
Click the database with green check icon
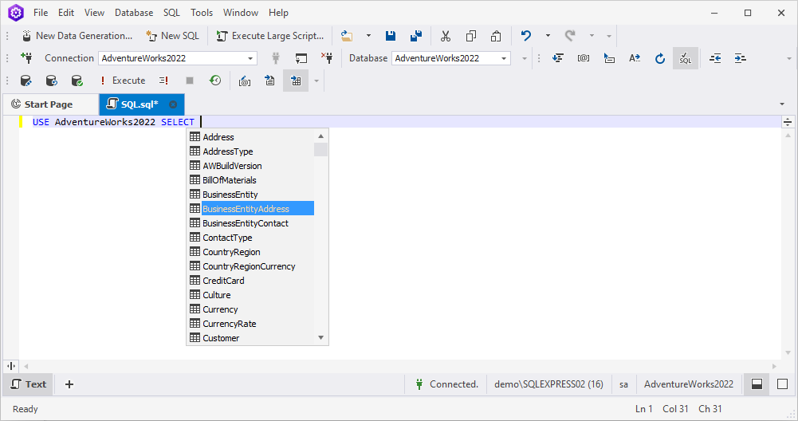pyautogui.click(x=77, y=81)
